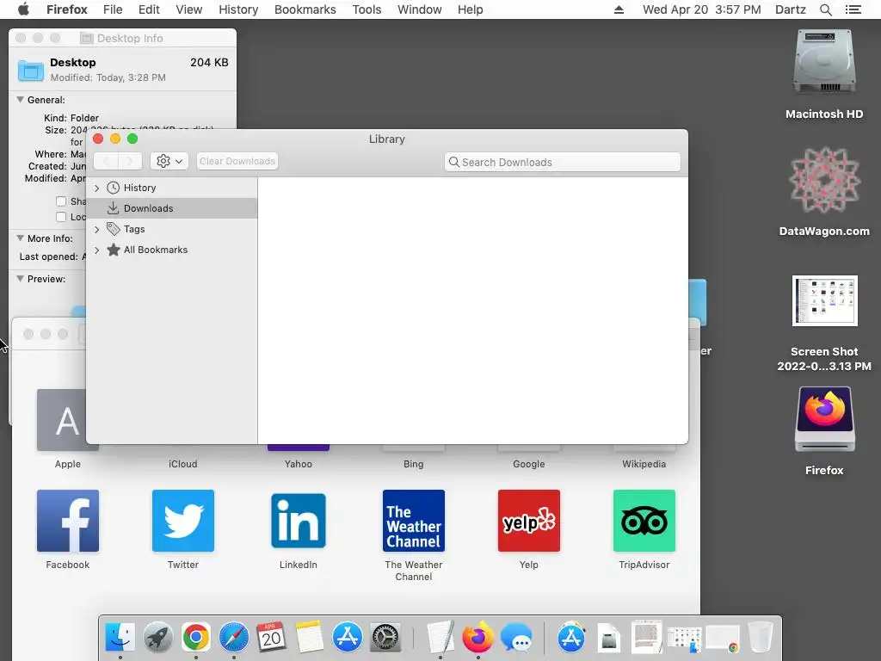Open Calendar from the Dock
Image resolution: width=881 pixels, height=661 pixels.
tap(271, 638)
